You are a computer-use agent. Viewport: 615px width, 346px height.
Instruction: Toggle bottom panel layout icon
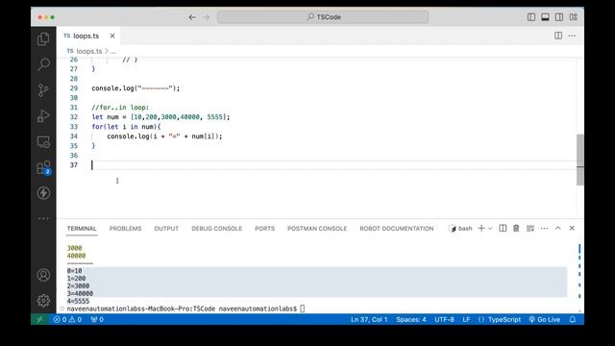click(545, 17)
